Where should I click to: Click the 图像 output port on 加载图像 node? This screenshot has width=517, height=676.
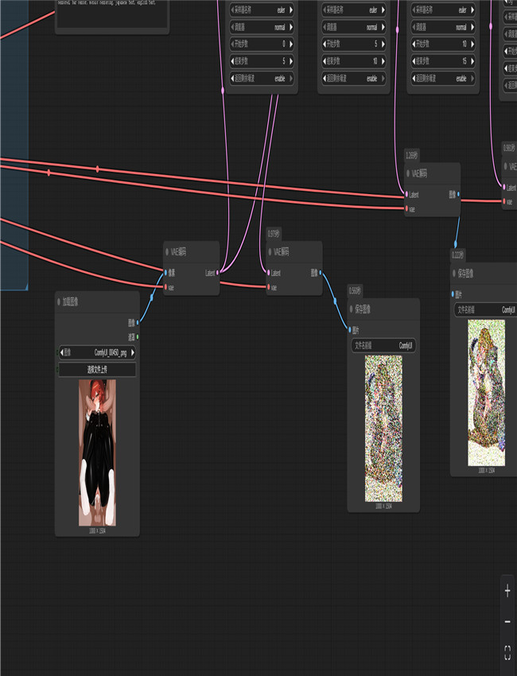(x=138, y=323)
